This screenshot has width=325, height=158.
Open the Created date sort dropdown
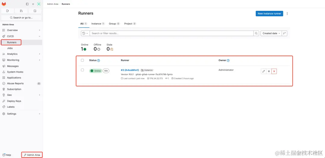pyautogui.click(x=271, y=33)
